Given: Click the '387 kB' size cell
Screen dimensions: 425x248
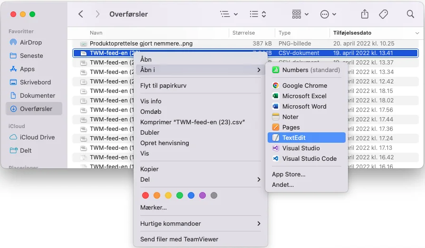Looking at the screenshot, I should click(x=262, y=44).
